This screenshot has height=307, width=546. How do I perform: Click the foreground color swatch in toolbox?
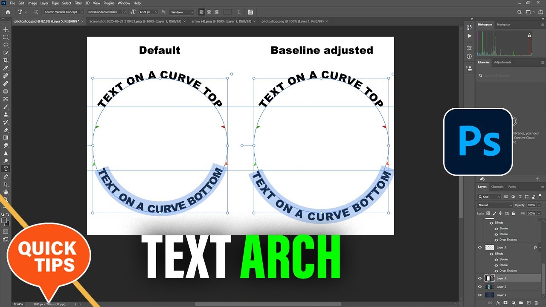click(x=4, y=220)
